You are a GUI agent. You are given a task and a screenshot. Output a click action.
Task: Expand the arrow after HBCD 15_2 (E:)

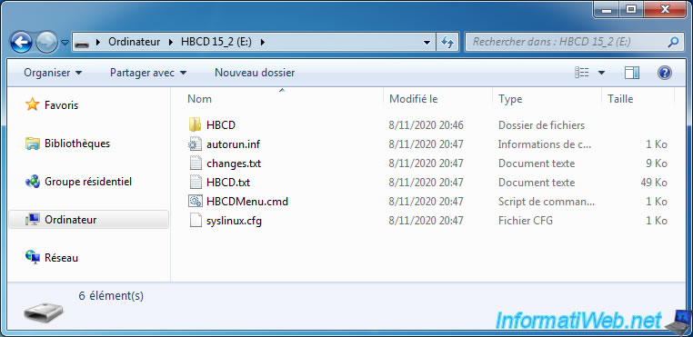263,43
